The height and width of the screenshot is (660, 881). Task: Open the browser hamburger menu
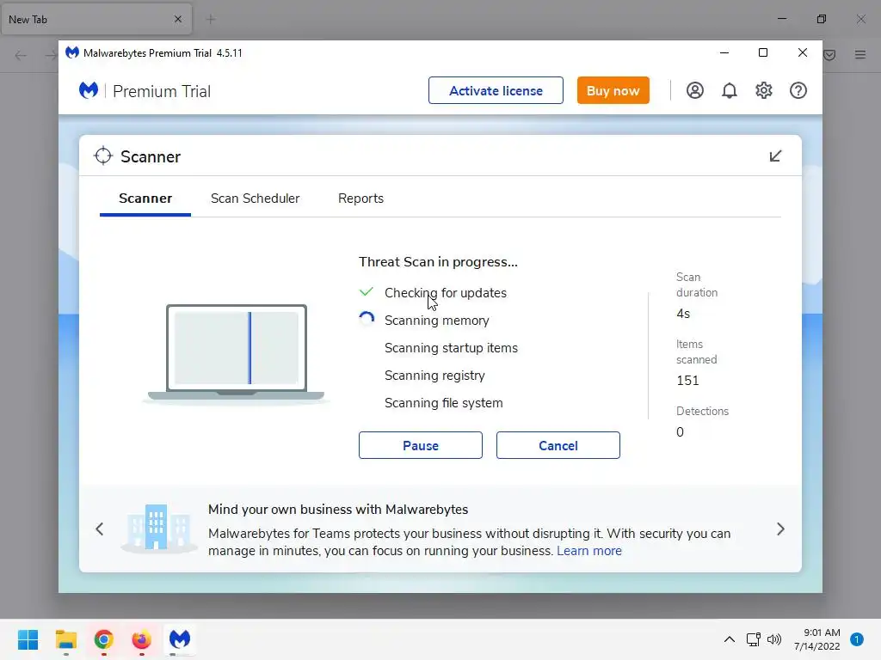pos(860,54)
